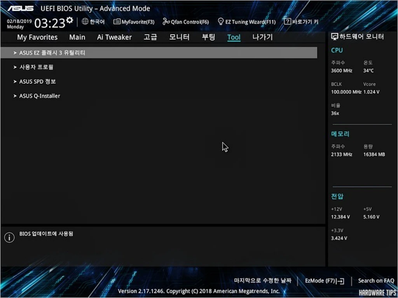This screenshot has width=398, height=298.
Task: Click the 2133 MHz memory frequency
Action: [341, 154]
